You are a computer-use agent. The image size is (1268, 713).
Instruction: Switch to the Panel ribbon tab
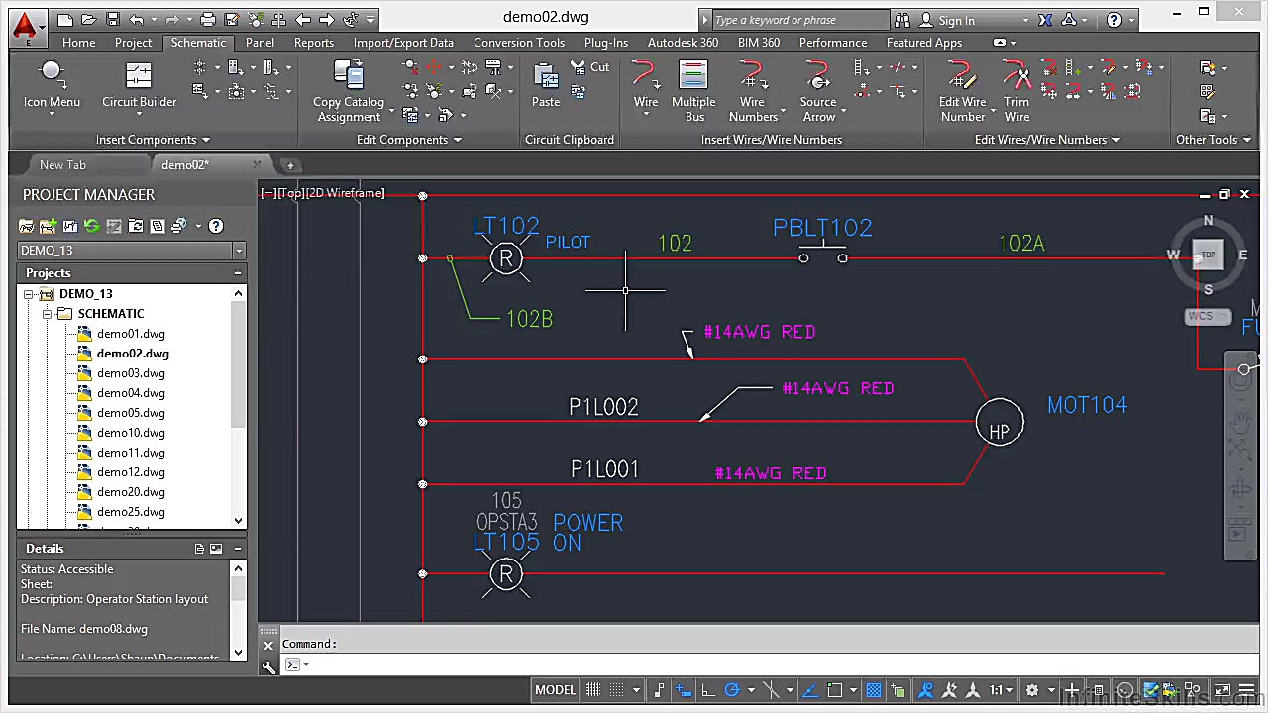pos(260,43)
